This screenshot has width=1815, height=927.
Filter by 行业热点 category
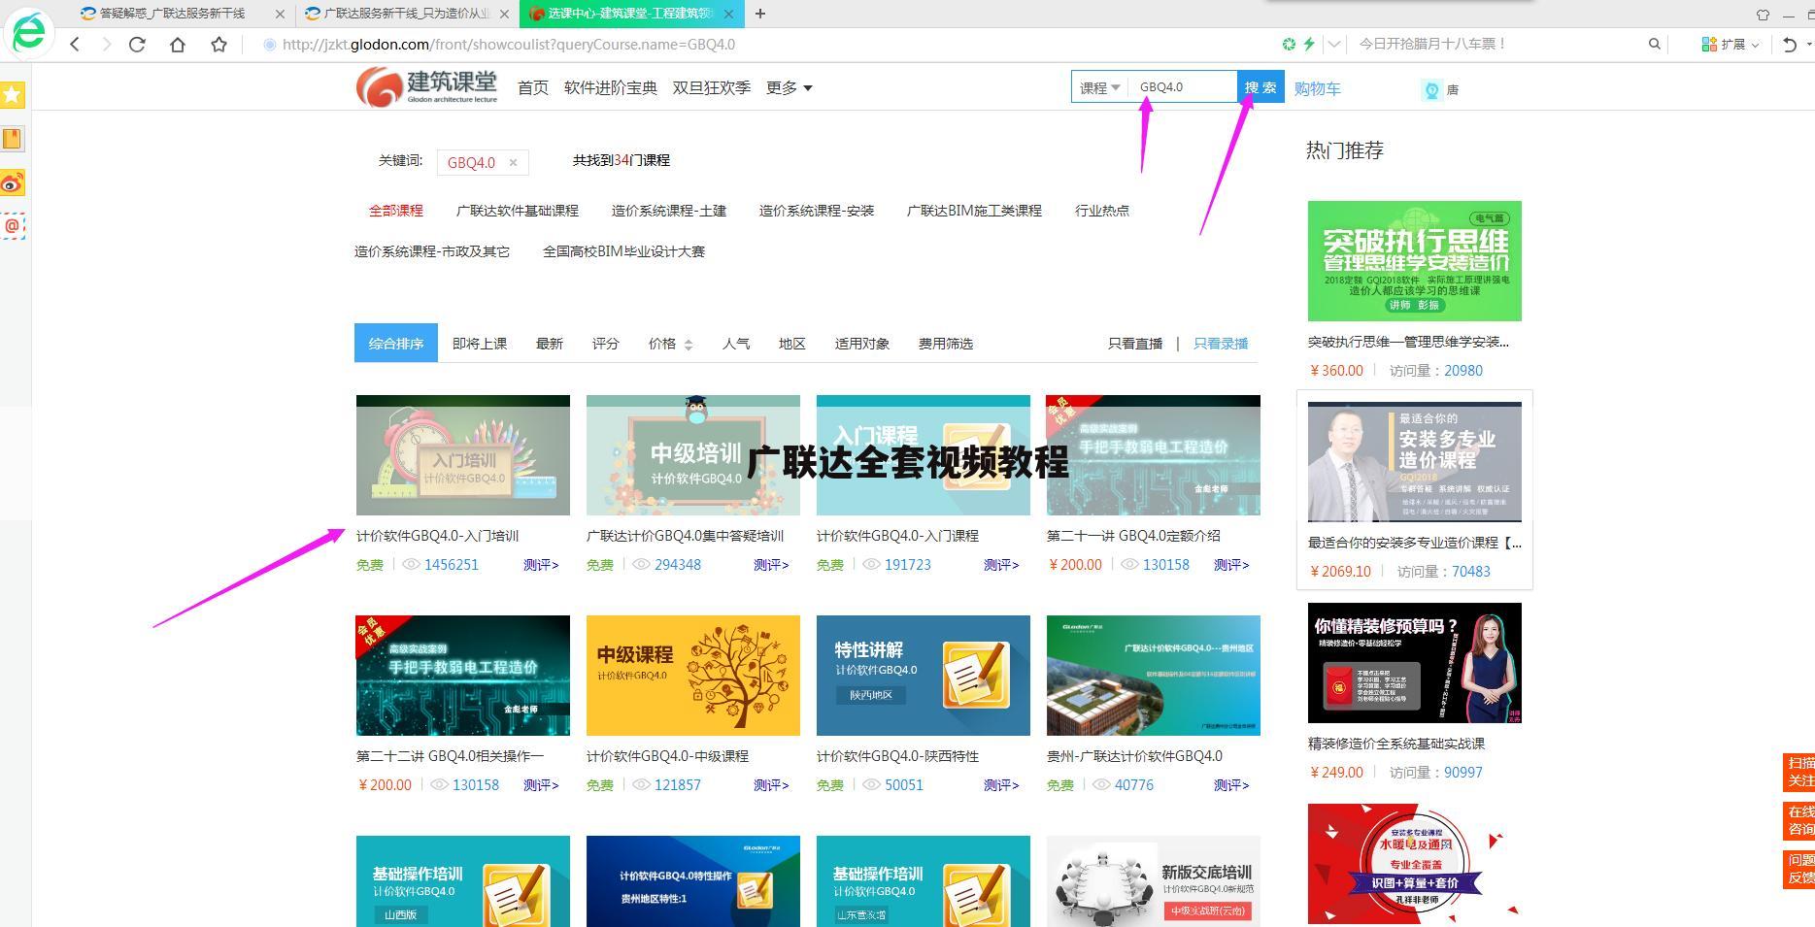pyautogui.click(x=1102, y=211)
